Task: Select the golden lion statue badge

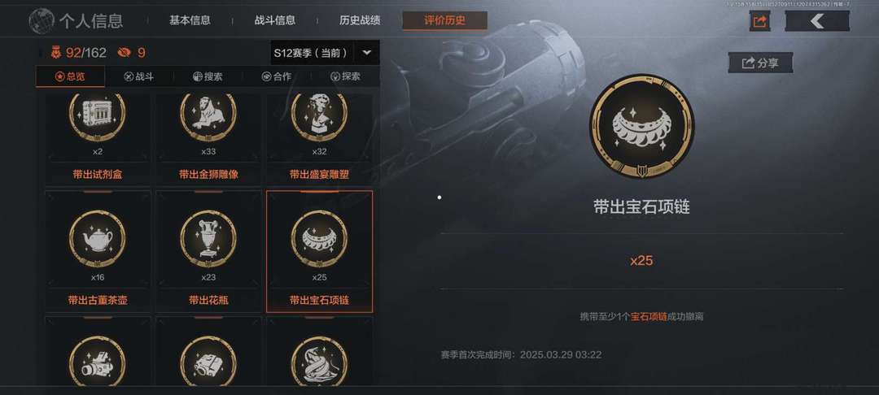Action: point(208,140)
